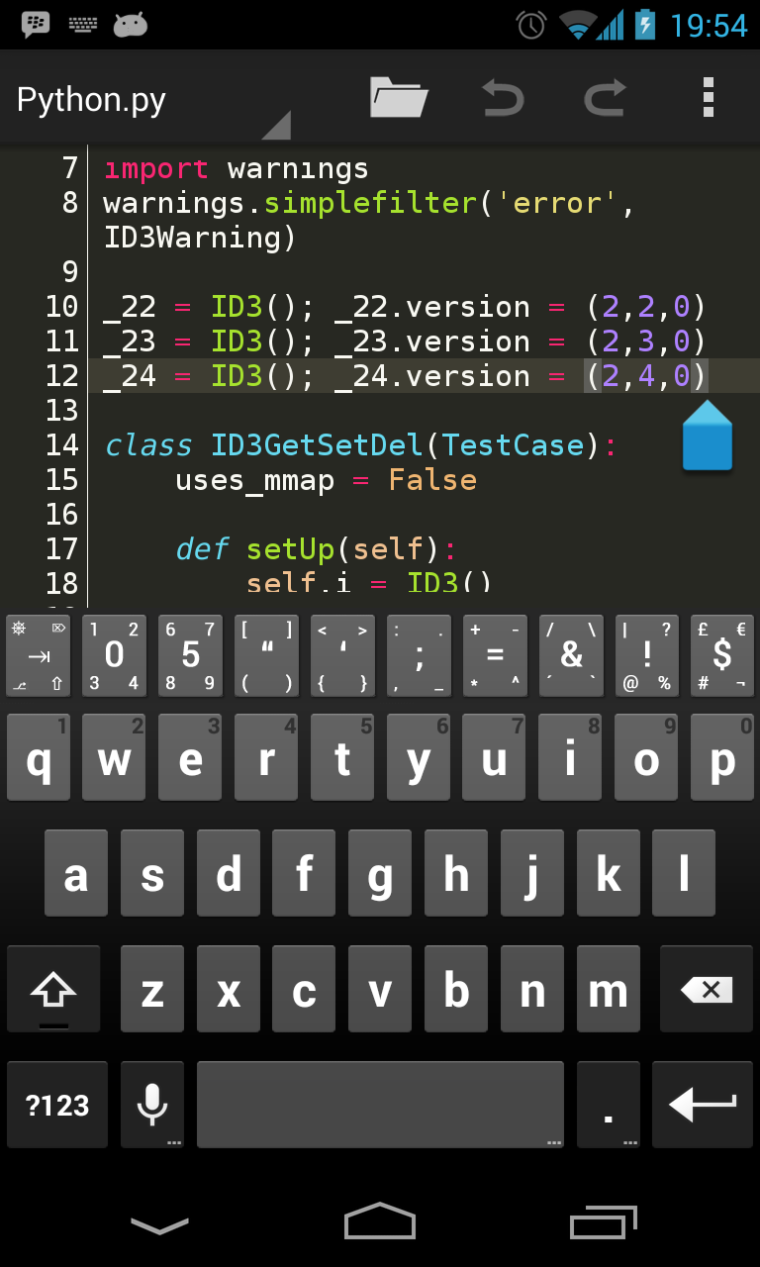The image size is (760, 1267).
Task: Switch keyboard to symbols with ?123 key
Action: 56,1104
